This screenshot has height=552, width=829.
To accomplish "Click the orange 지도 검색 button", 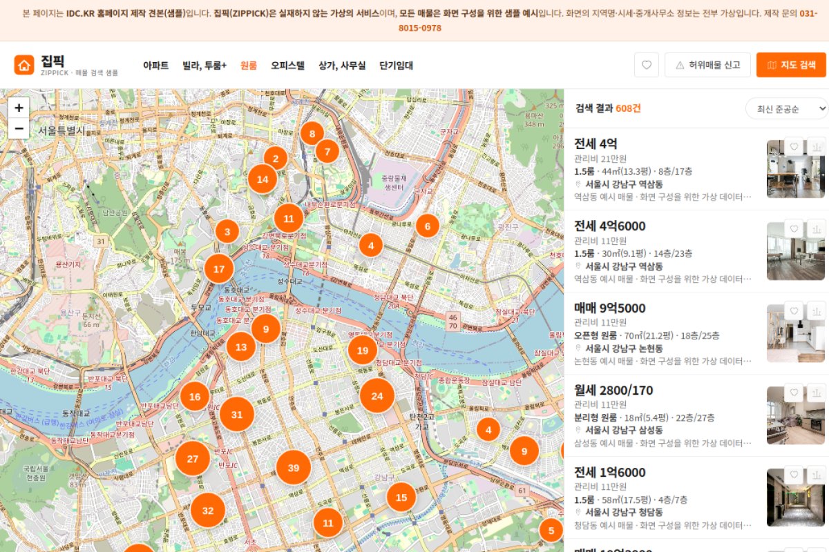I will (791, 65).
